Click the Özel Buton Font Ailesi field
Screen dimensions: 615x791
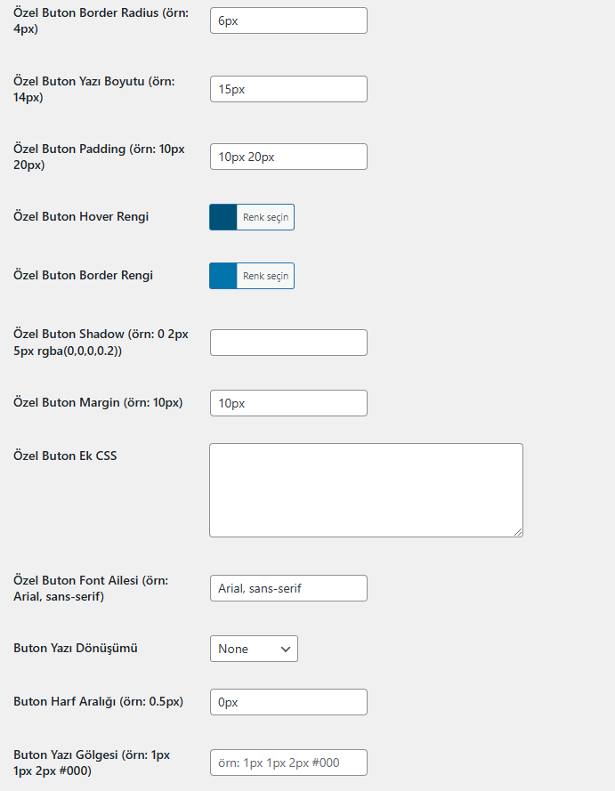[288, 588]
